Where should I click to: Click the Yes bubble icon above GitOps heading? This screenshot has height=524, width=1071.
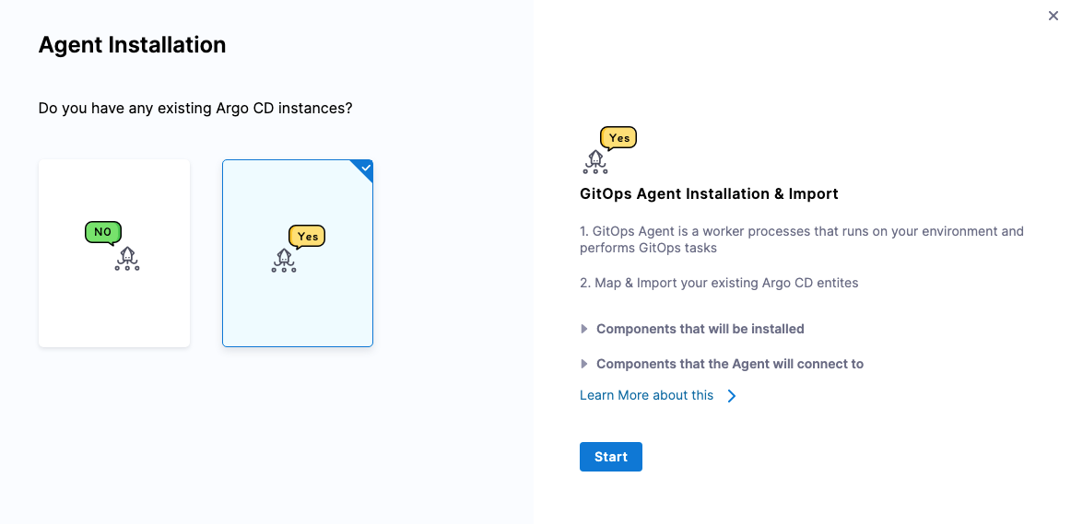618,138
